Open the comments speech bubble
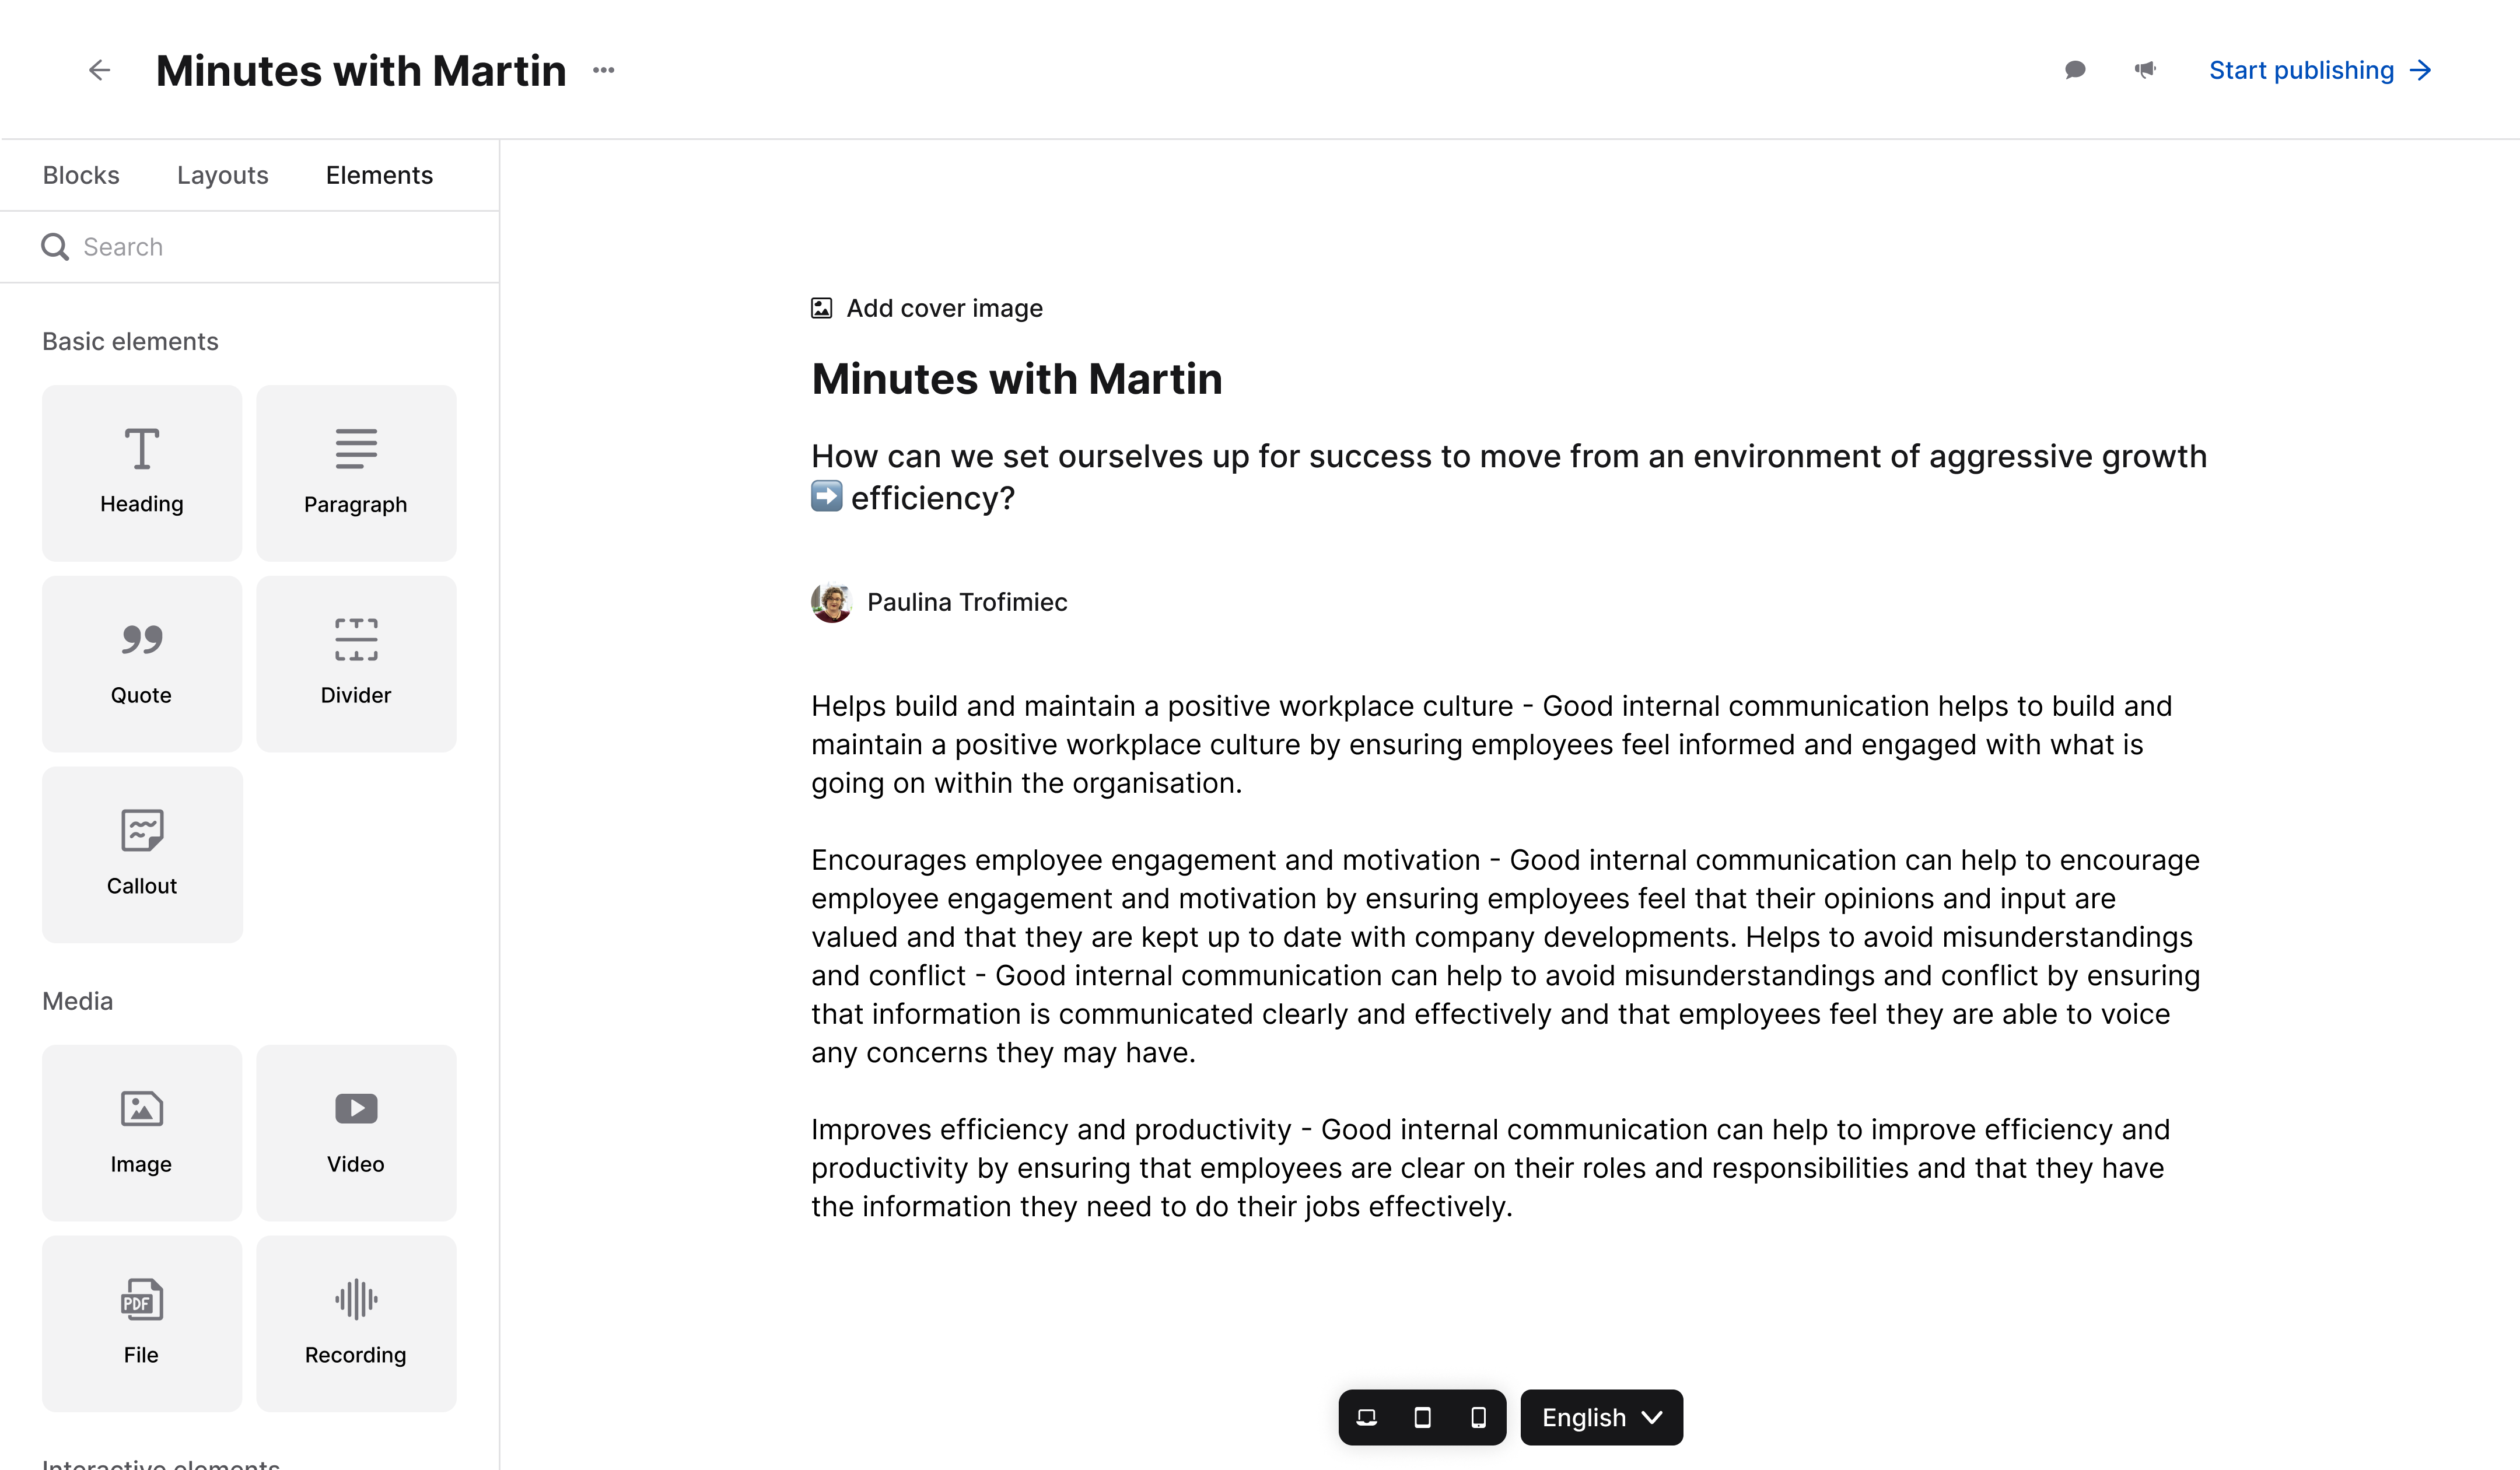This screenshot has height=1470, width=2520. tap(2075, 70)
